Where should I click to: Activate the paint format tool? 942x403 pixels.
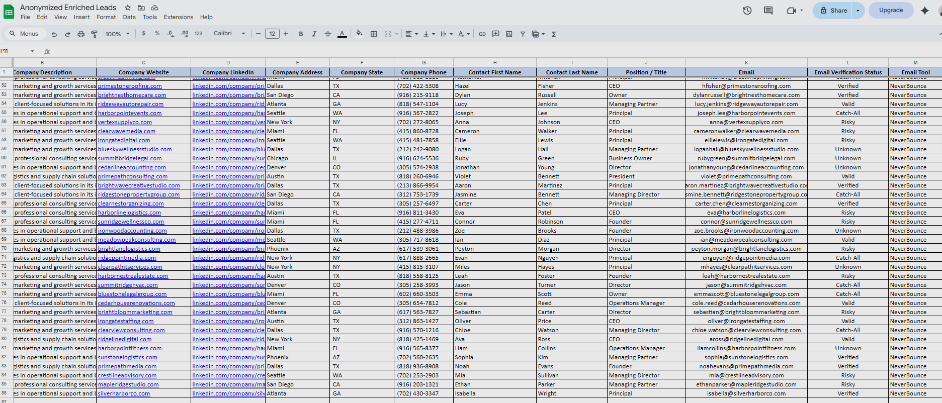[x=94, y=34]
